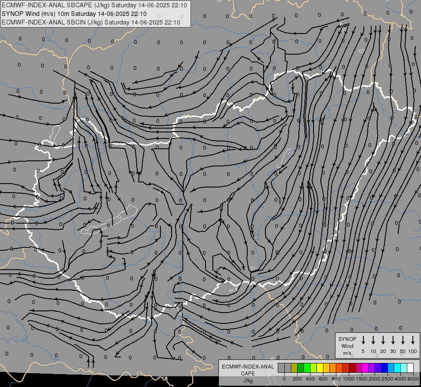Viewport: 421px width, 387px height.
Task: Click the 800 tick label on CAPE scale
Action: 336,379
